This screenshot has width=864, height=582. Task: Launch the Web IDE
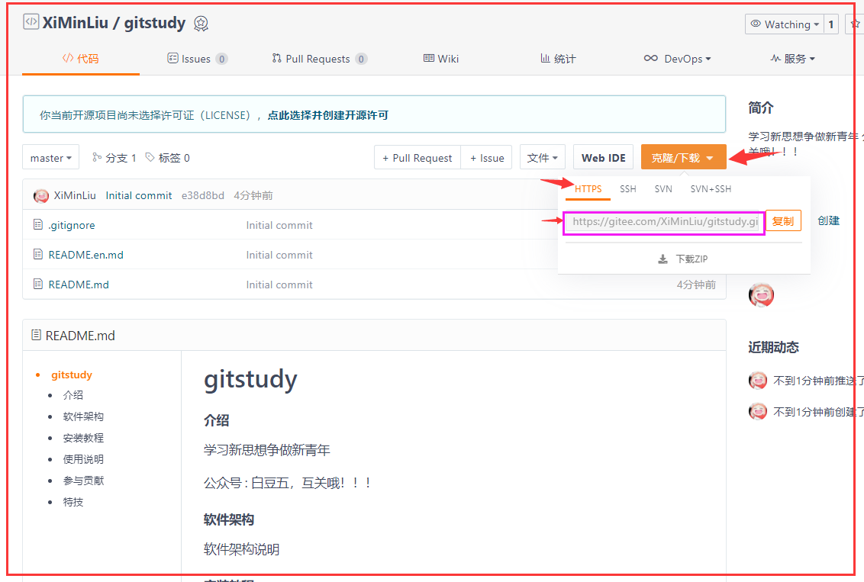click(x=604, y=157)
